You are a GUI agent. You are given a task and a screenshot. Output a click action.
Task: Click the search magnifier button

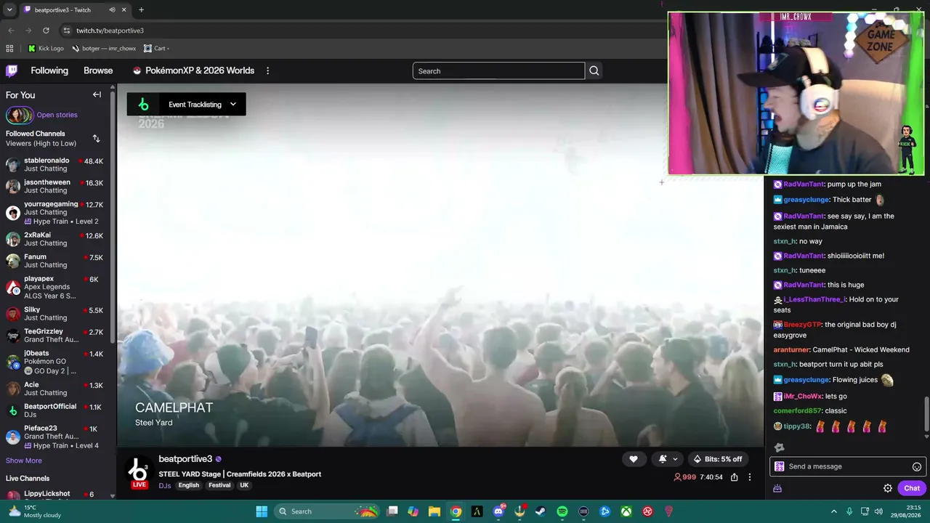pos(594,70)
